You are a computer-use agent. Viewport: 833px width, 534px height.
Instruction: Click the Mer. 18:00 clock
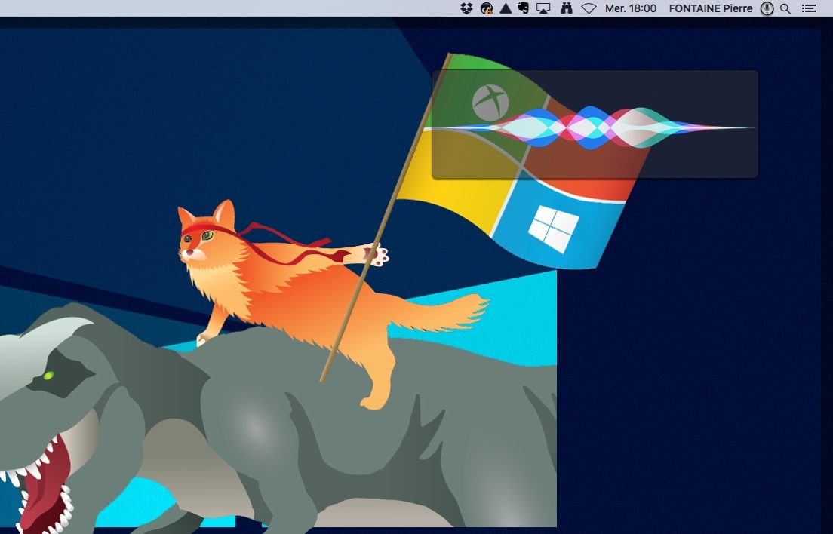coord(631,8)
